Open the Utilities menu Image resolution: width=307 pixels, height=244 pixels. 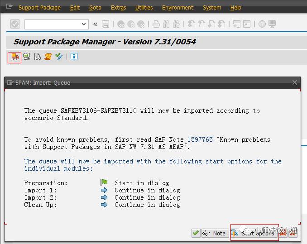(x=144, y=8)
